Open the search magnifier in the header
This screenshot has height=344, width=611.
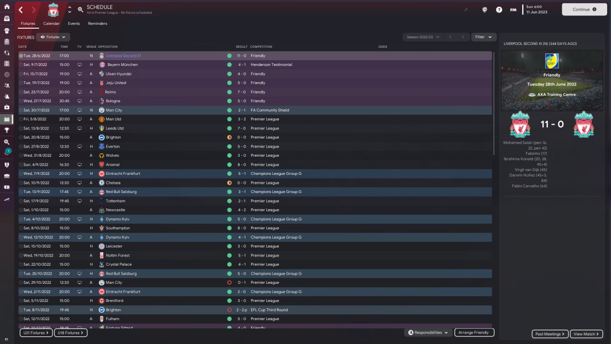[80, 9]
